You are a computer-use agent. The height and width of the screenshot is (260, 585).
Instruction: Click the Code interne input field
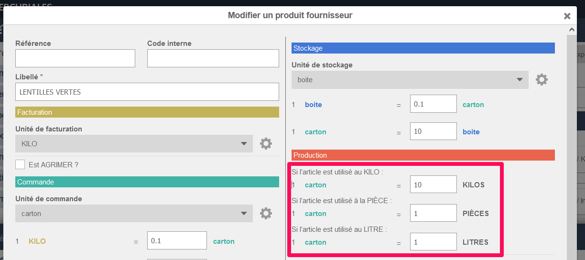(x=213, y=58)
